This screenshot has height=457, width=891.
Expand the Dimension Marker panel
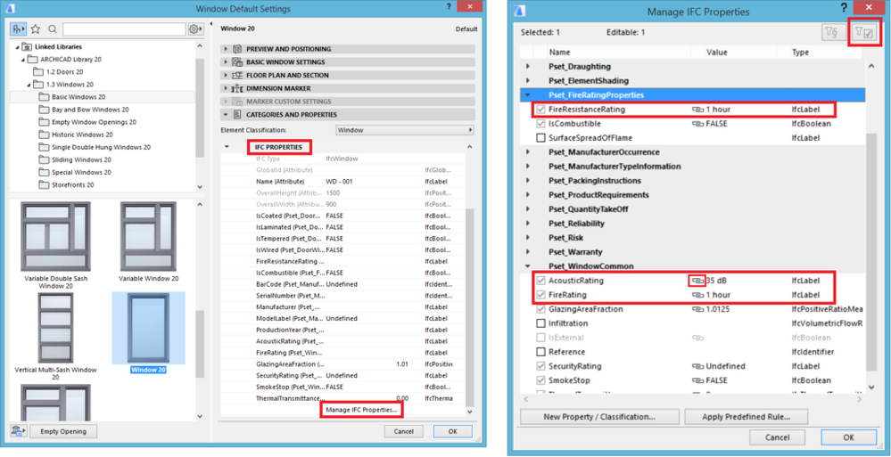coord(227,88)
